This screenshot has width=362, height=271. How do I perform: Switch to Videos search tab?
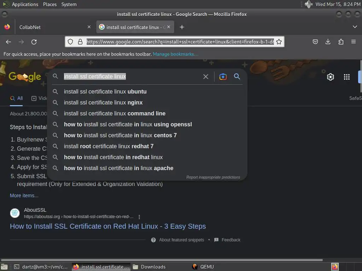tap(39, 98)
